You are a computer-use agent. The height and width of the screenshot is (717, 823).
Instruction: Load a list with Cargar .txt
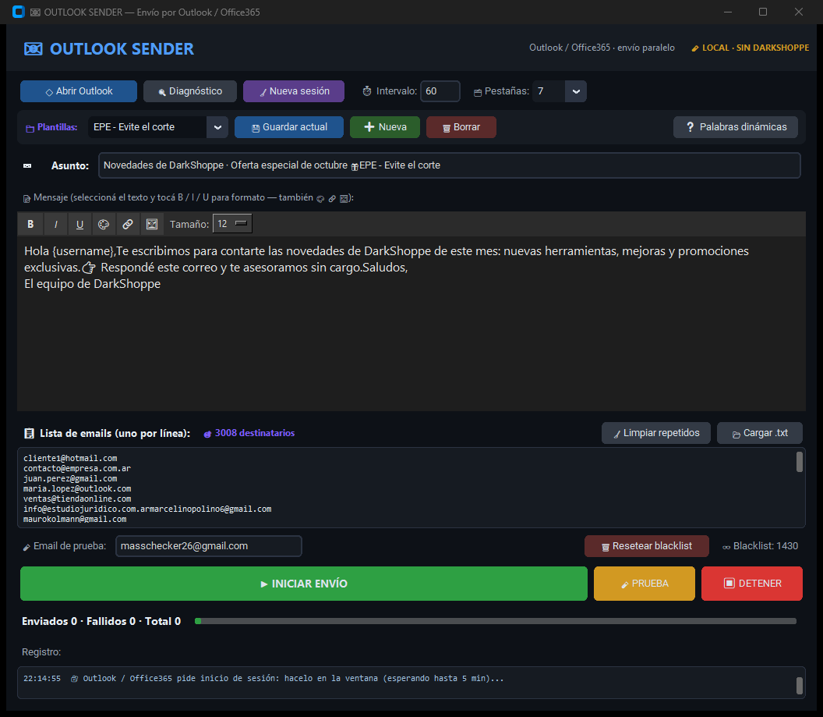click(760, 433)
